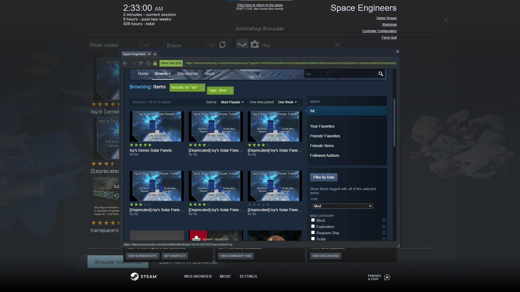Screen dimensions: 520x292
Task: Show Followed Authors items
Action: click(324, 155)
